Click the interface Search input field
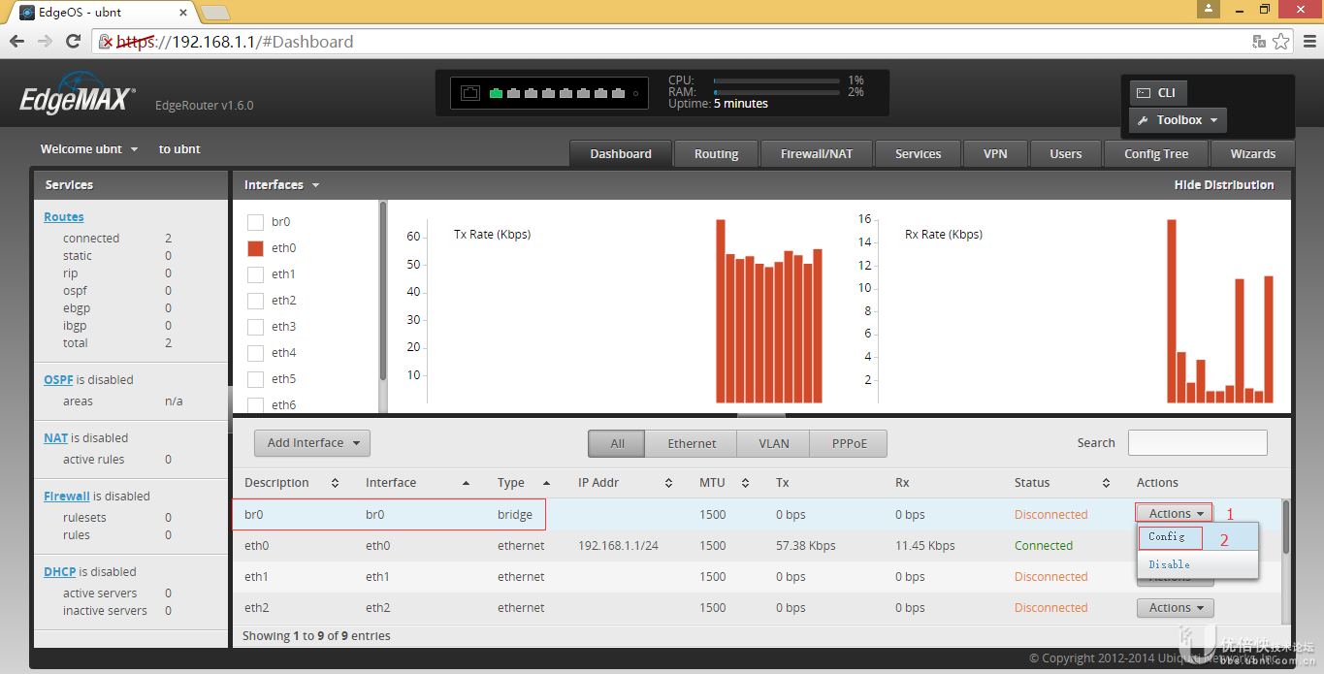Viewport: 1324px width, 674px height. (1198, 442)
